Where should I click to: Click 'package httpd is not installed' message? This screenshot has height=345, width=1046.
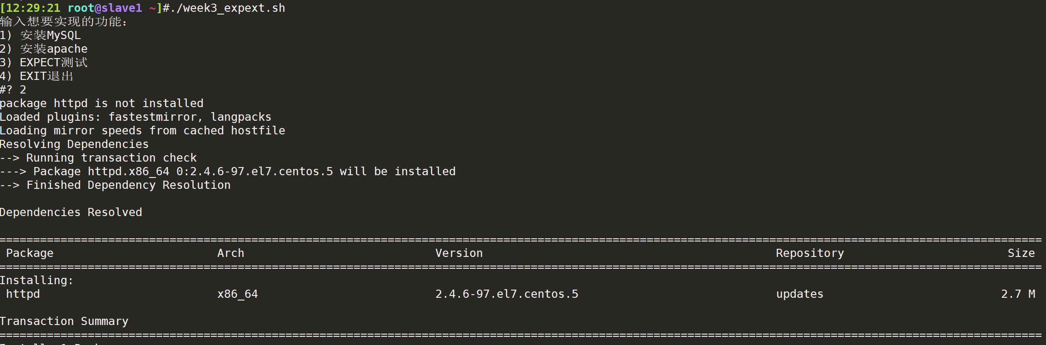(102, 103)
